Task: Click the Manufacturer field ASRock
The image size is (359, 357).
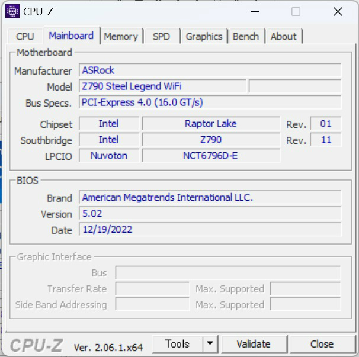Action: pyautogui.click(x=210, y=70)
